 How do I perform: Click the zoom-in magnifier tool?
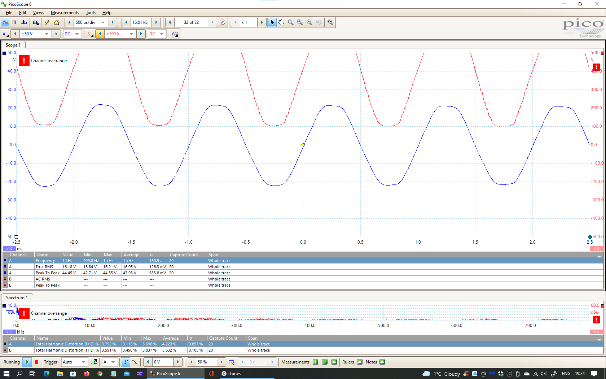[x=300, y=22]
